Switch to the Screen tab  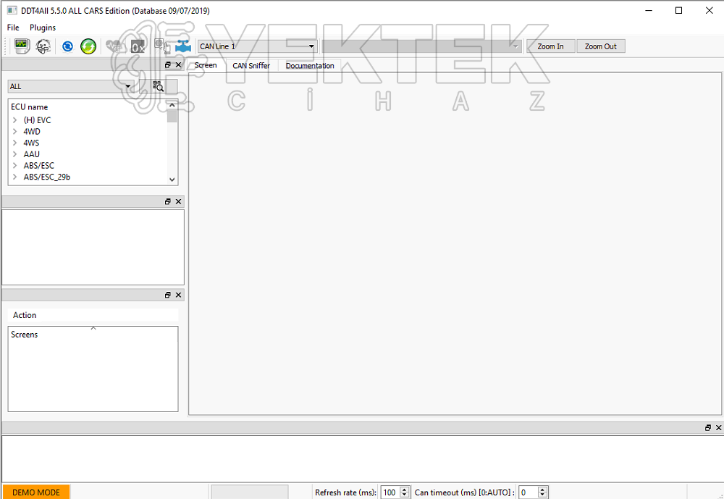[206, 65]
